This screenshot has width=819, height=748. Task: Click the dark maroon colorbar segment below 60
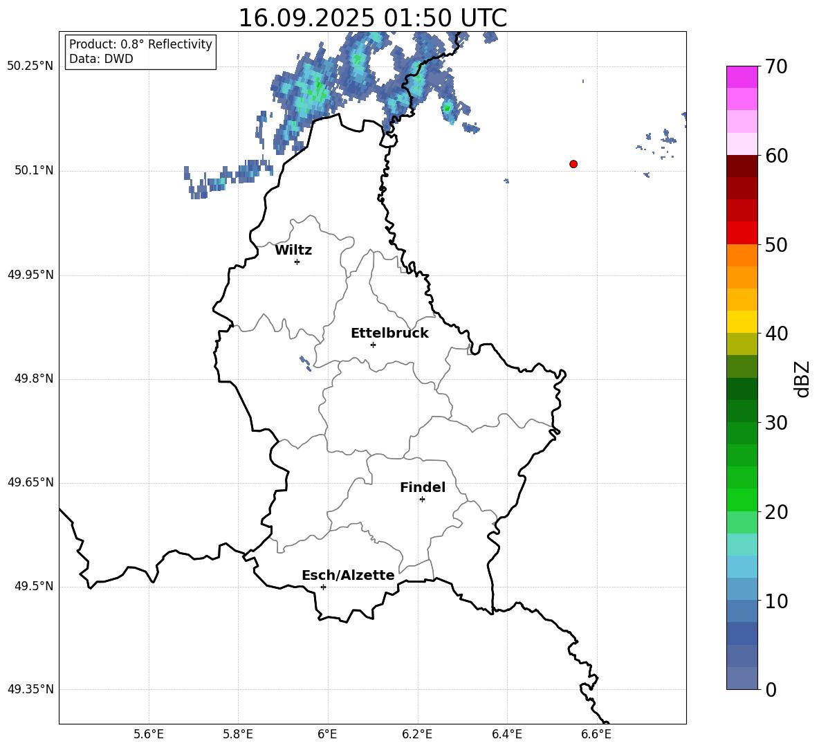(742, 166)
